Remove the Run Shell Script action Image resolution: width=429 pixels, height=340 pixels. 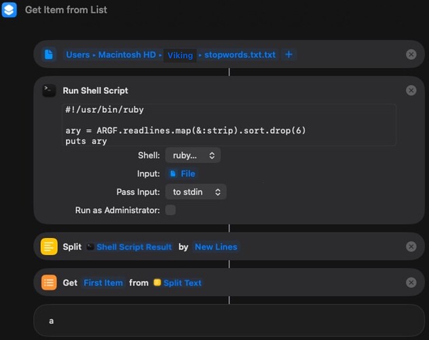coord(411,90)
